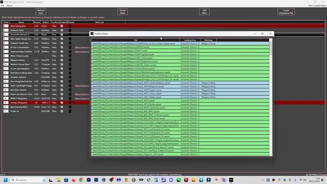Click the Refresh View button
This screenshot has height=184, width=327.
41,12
